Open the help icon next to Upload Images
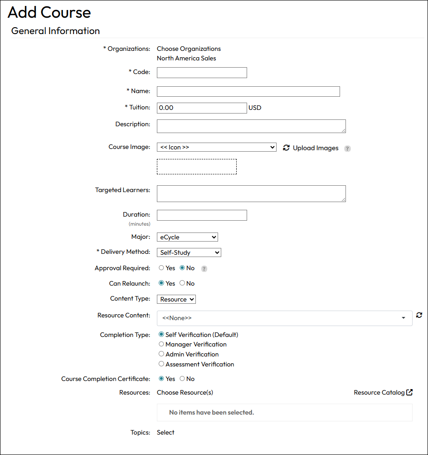The width and height of the screenshot is (428, 455). (x=347, y=148)
